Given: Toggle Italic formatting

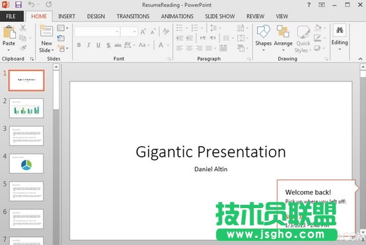Looking at the screenshot, I should click(89, 45).
